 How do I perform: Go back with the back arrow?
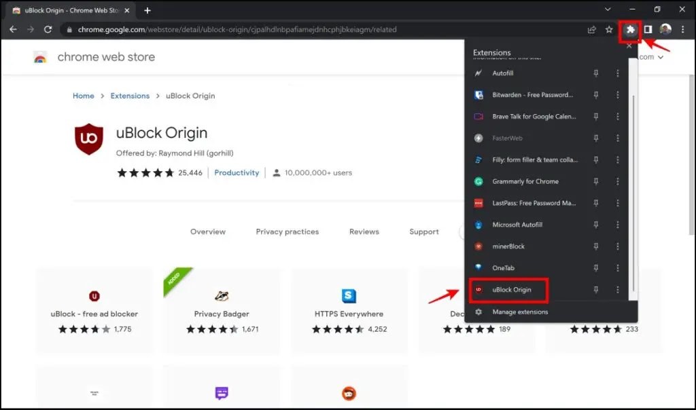(14, 30)
